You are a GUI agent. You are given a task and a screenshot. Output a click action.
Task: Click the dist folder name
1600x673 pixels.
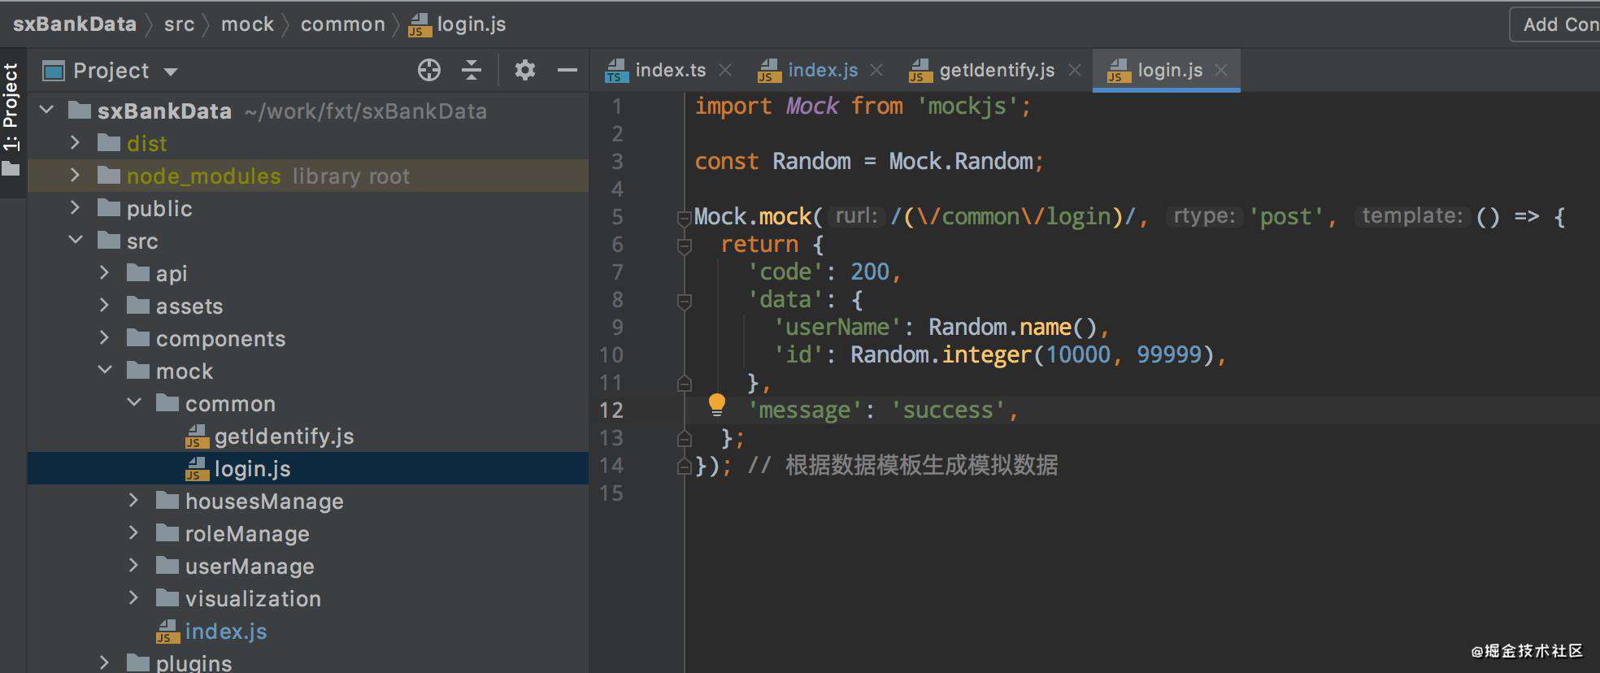click(x=146, y=144)
